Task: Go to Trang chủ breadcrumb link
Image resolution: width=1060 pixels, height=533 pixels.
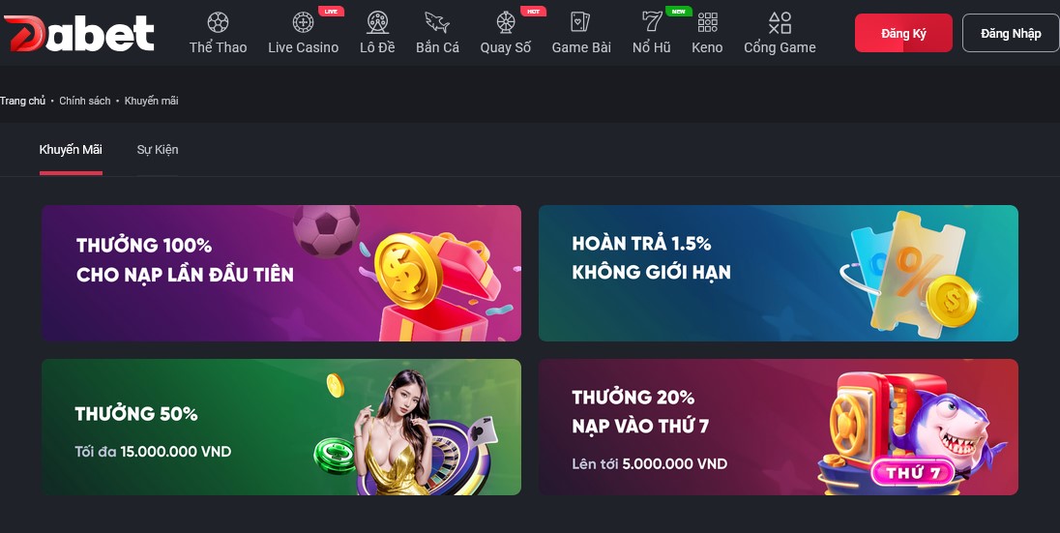Action: (22, 101)
